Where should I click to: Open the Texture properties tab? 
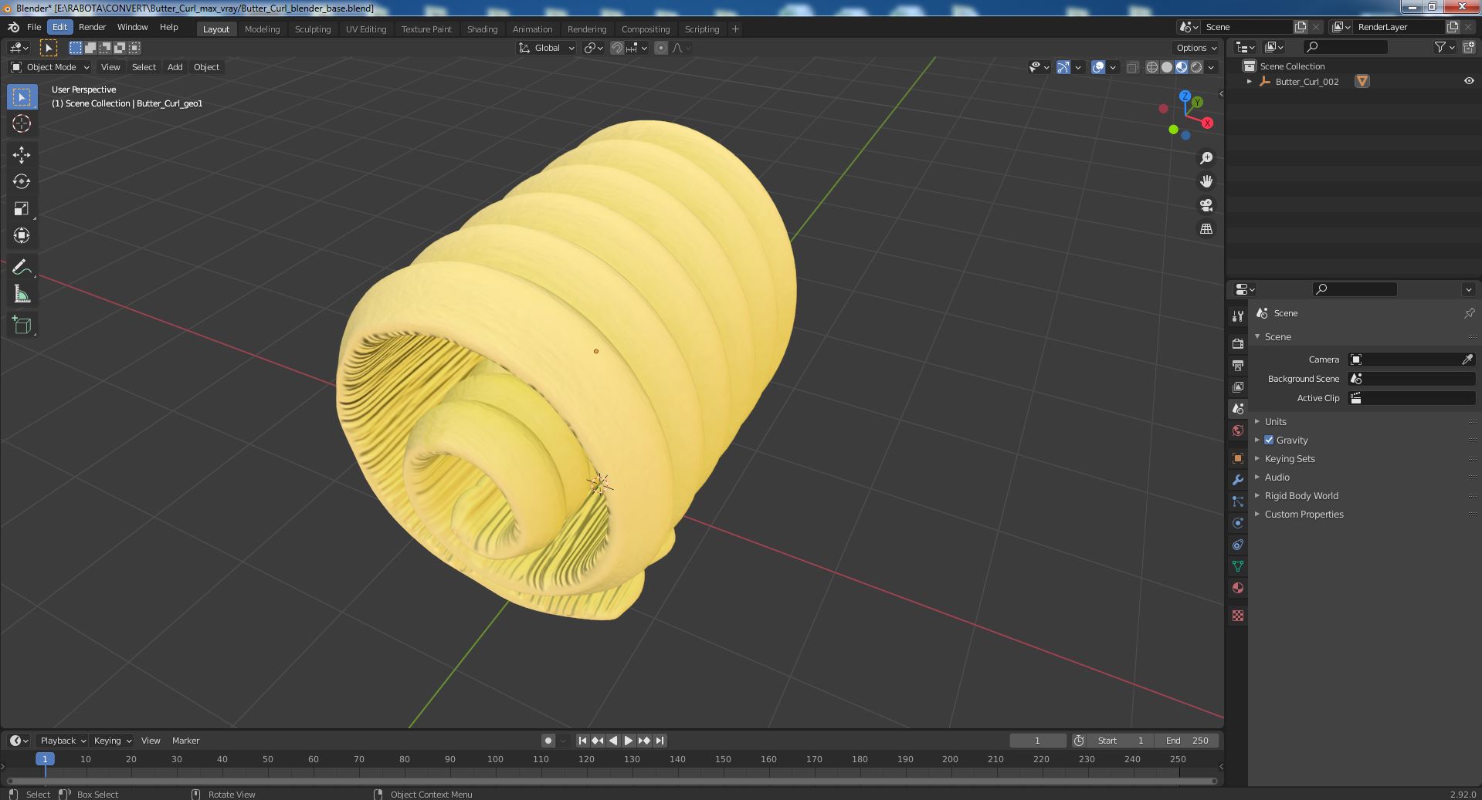point(1237,616)
